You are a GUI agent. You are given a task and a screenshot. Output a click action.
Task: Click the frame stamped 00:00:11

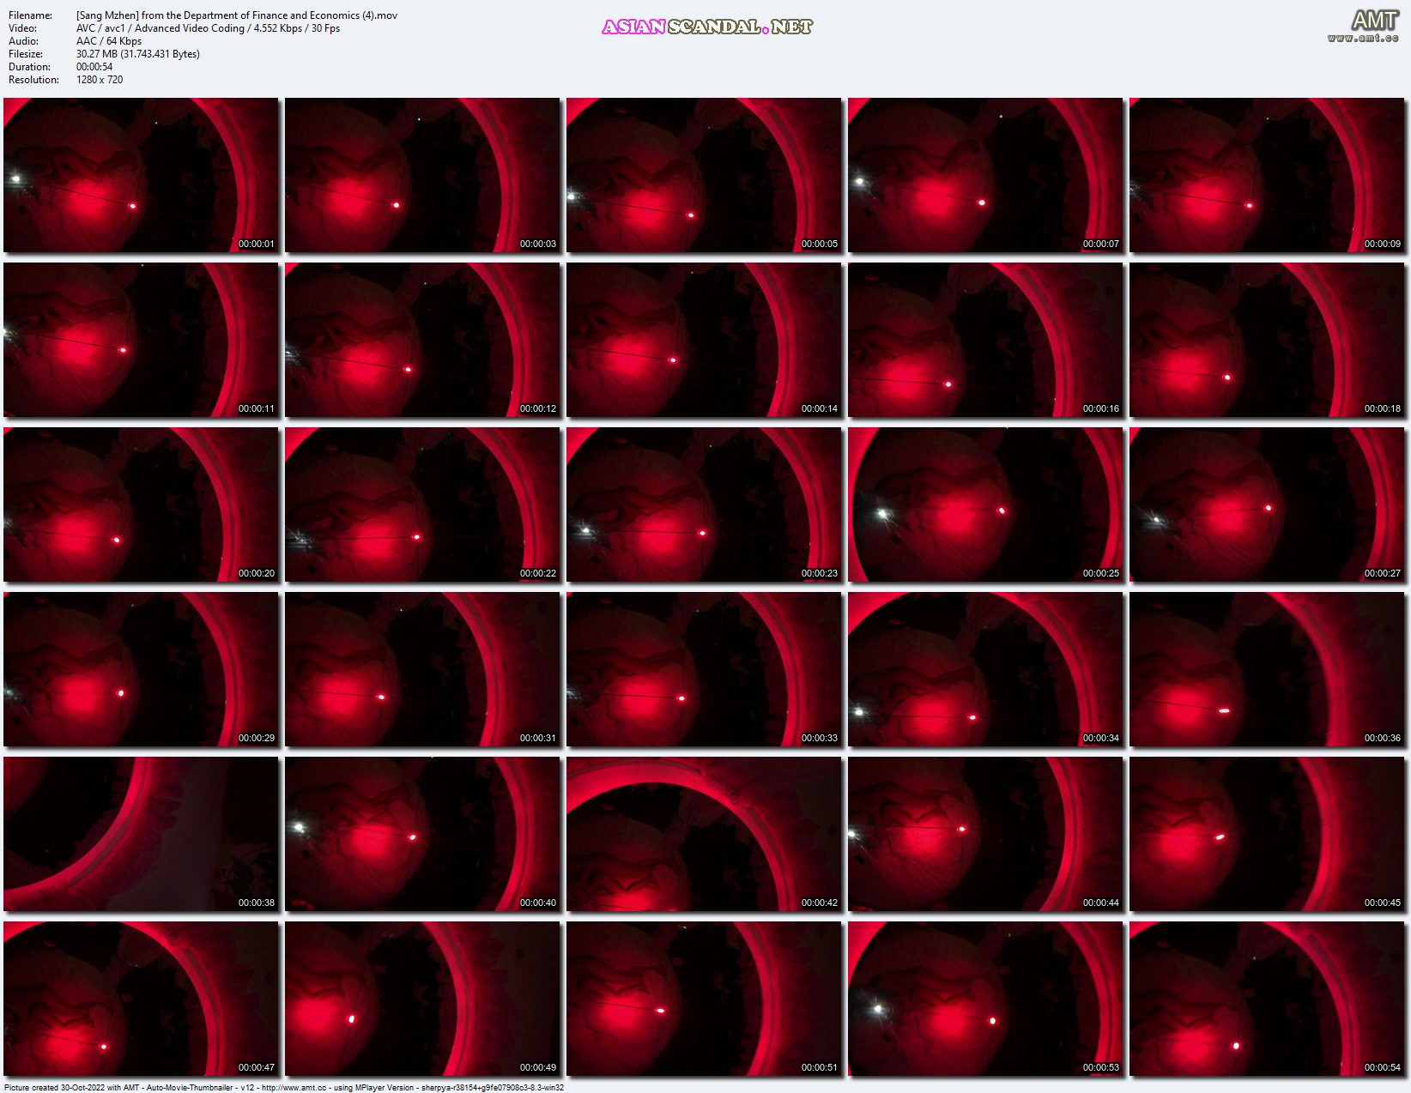coord(141,340)
